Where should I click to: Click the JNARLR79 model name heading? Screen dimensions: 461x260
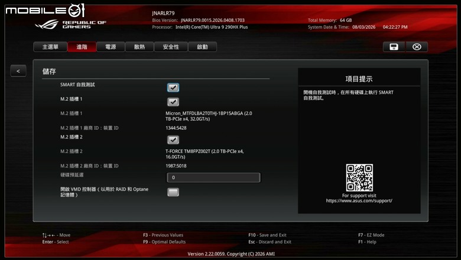click(x=163, y=13)
